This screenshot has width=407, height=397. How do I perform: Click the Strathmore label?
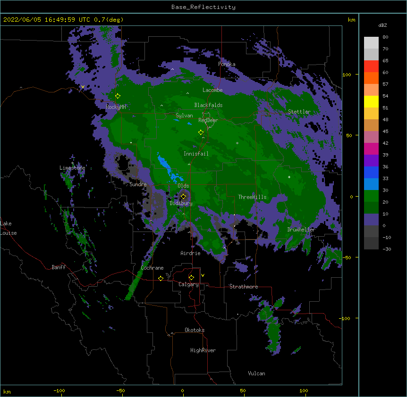pyautogui.click(x=244, y=287)
